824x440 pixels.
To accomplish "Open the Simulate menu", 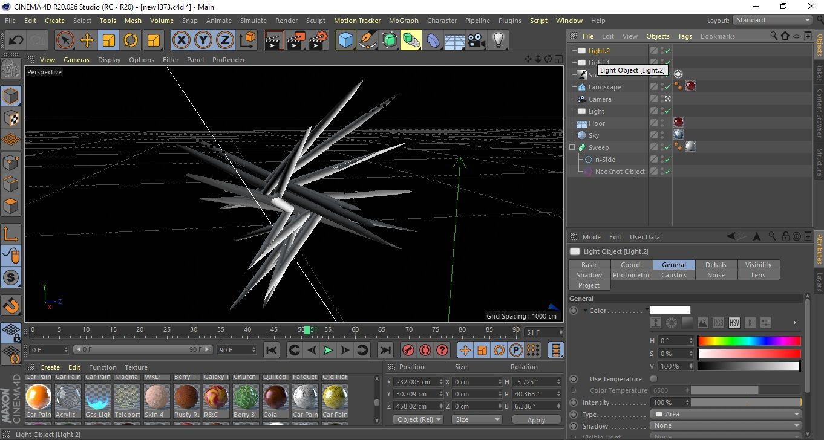I will pyautogui.click(x=253, y=21).
